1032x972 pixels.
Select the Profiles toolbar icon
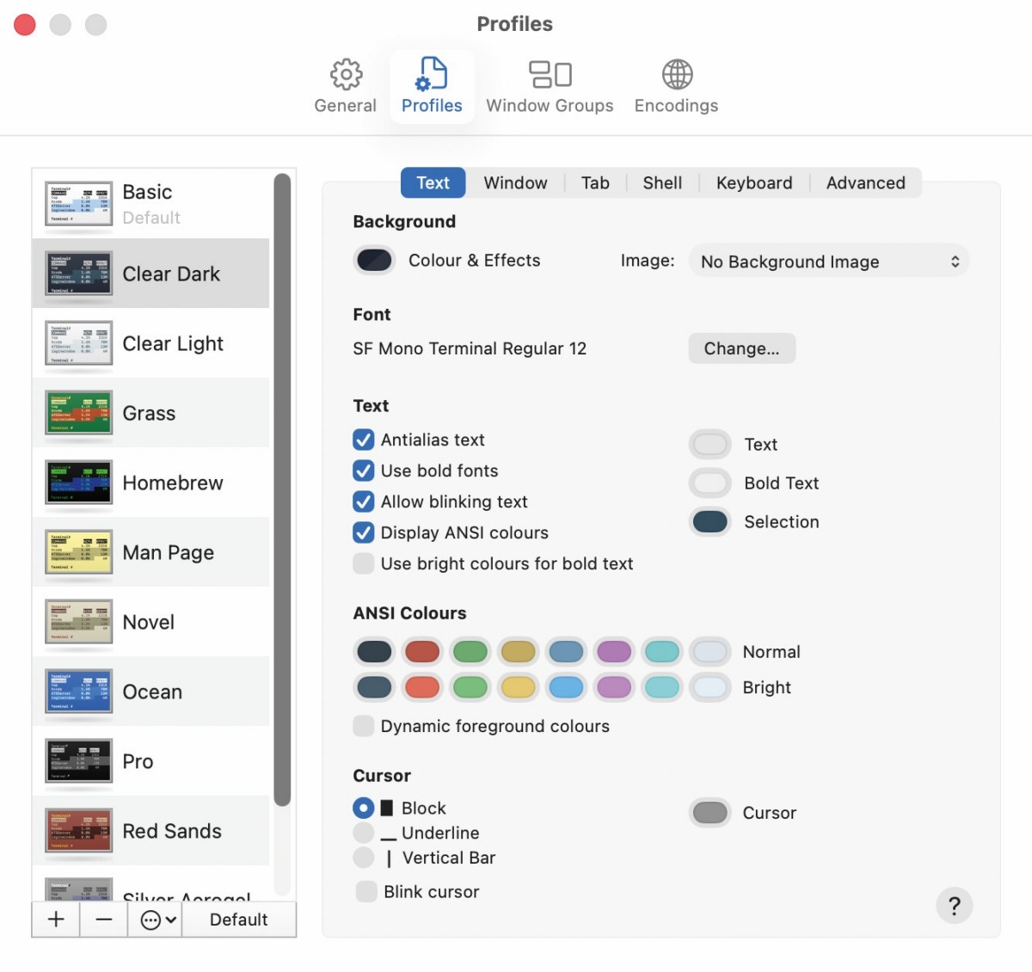[x=432, y=87]
